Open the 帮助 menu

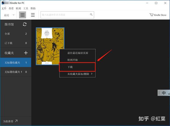33,8
